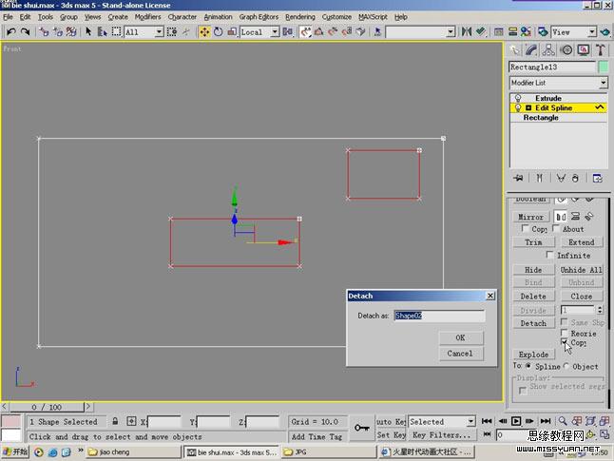Click the Detach as name field
Screen dimensions: 614x461
click(439, 316)
